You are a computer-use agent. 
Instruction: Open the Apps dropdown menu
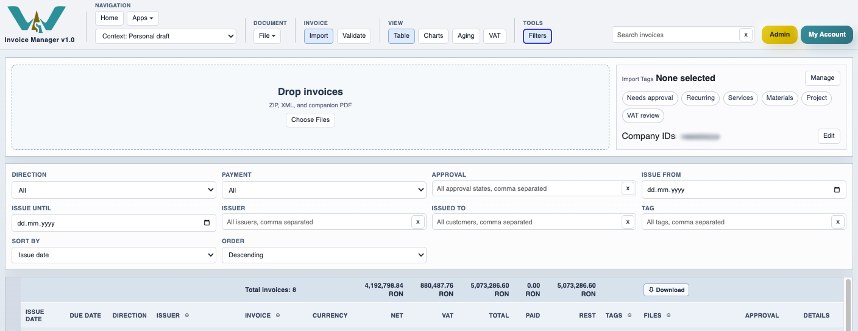point(143,18)
